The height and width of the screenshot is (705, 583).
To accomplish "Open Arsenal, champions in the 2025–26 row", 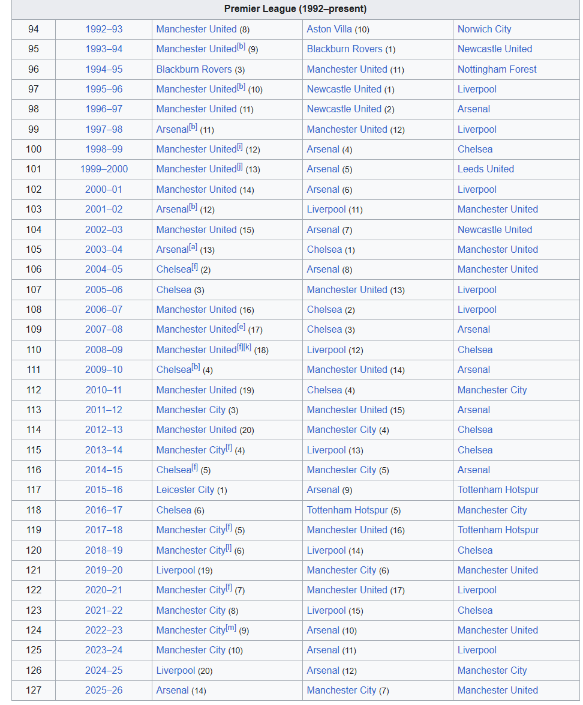I will click(x=173, y=690).
